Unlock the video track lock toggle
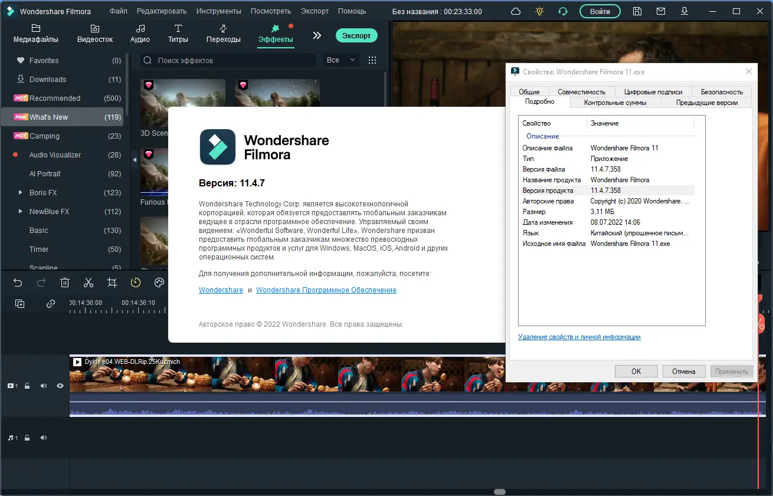The height and width of the screenshot is (496, 773). 27,385
